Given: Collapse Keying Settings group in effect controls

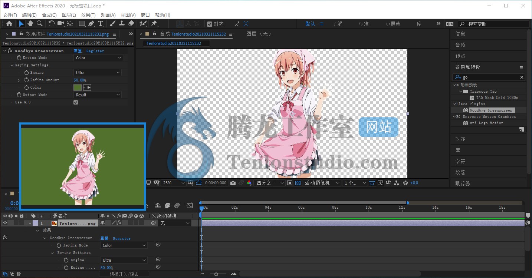Looking at the screenshot, I should pos(12,65).
